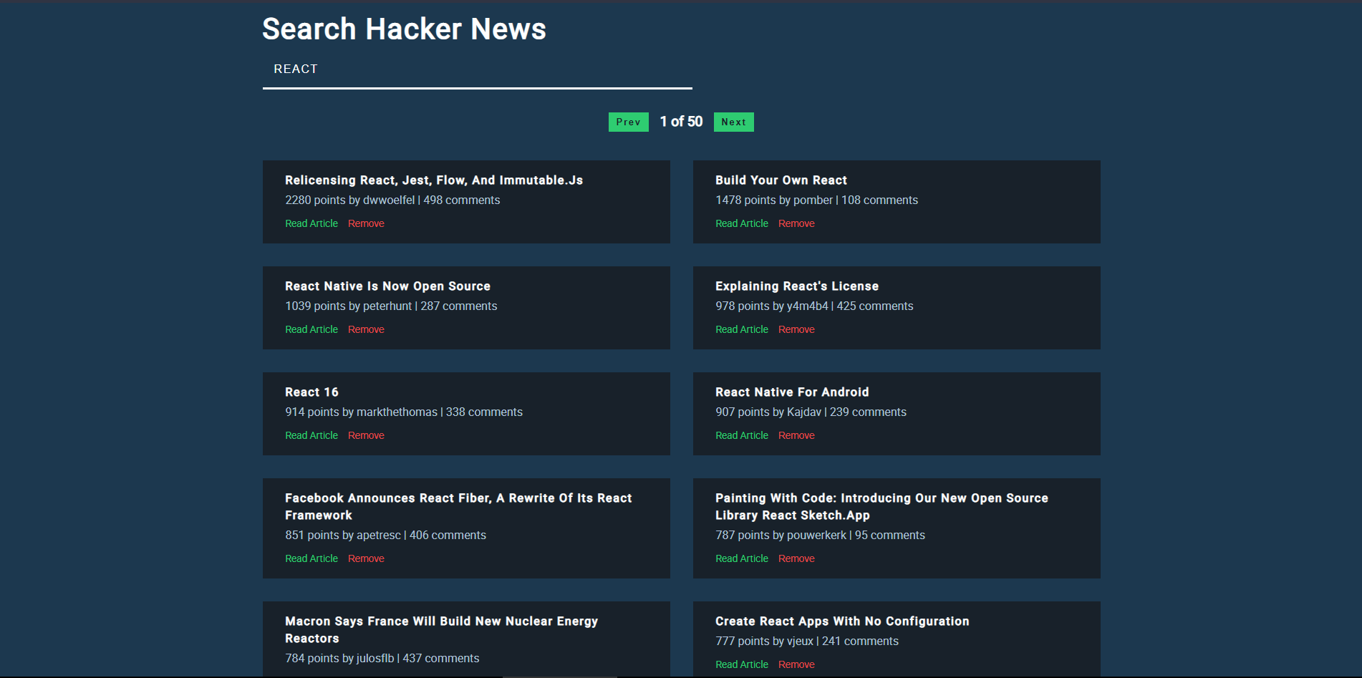The height and width of the screenshot is (678, 1362).
Task: Remove the Build Your Own React story
Action: pos(796,223)
